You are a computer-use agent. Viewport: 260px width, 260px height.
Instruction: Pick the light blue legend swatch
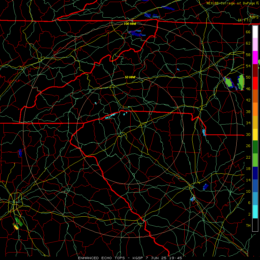tap(255, 199)
